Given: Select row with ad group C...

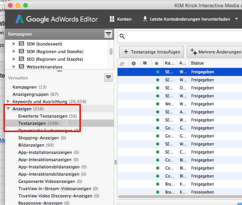Looking at the screenshot, I should [x=180, y=152].
